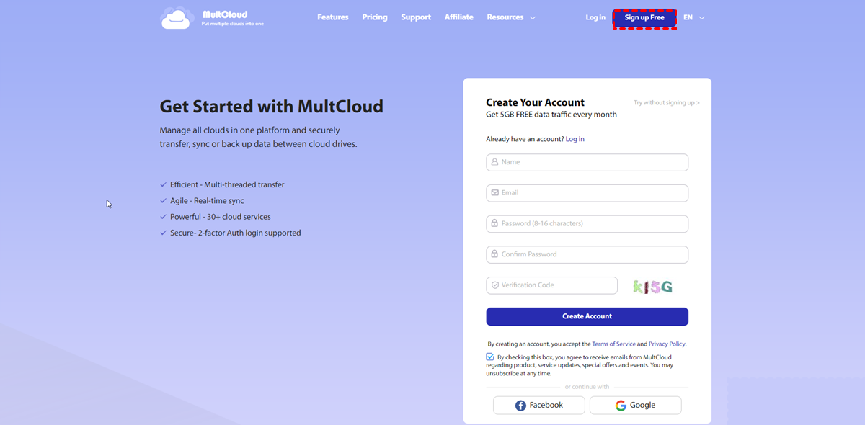Open the EN language selector

point(694,17)
